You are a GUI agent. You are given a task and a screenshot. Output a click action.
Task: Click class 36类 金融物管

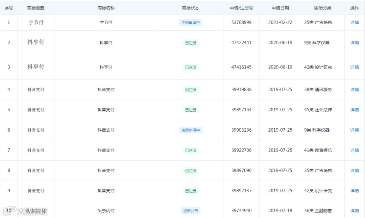pyautogui.click(x=318, y=211)
